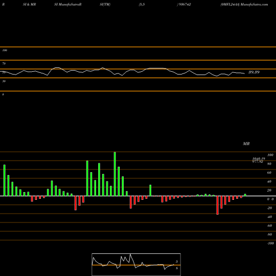
Task: Click the 1040.19 price value
Action: coord(259,158)
